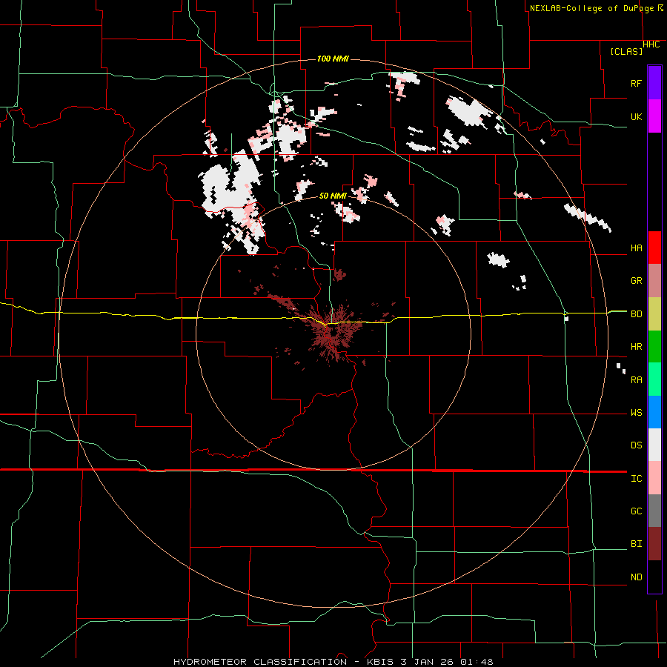Click the ND black legend swatch
The height and width of the screenshot is (667, 667).
pyautogui.click(x=654, y=577)
